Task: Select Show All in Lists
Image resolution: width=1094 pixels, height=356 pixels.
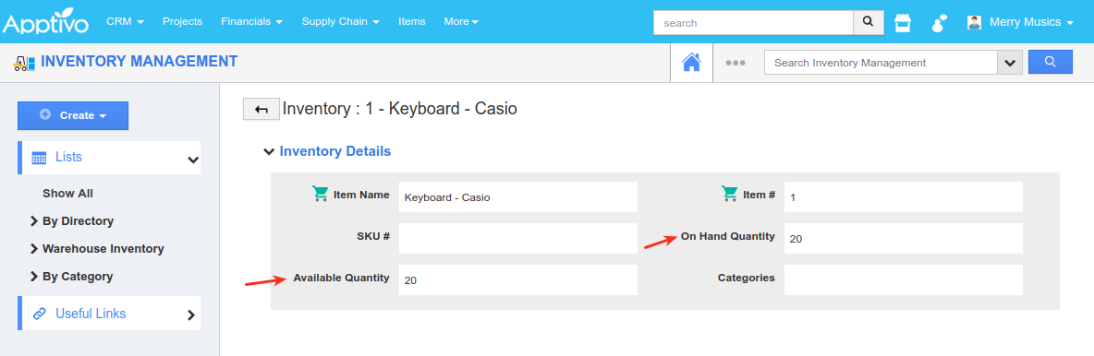Action: pos(67,193)
